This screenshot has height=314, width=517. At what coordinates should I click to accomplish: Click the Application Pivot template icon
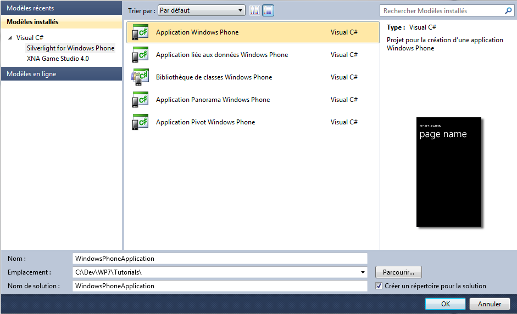(140, 123)
